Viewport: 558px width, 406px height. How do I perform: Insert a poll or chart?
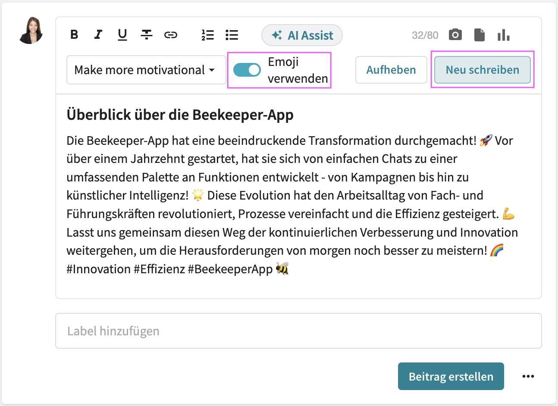pyautogui.click(x=504, y=35)
